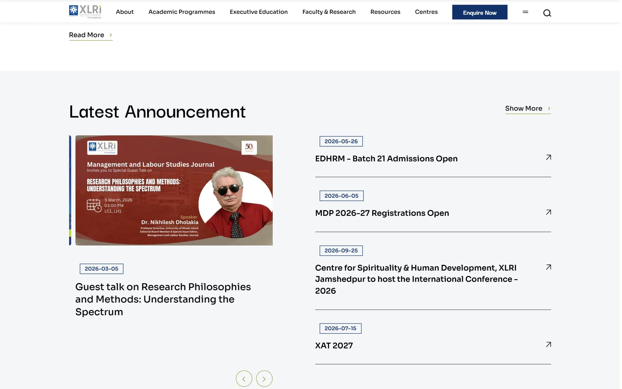Viewport: 622px width, 389px height.
Task: Open Centre for Spirituality conference announcement
Action: coord(416,279)
